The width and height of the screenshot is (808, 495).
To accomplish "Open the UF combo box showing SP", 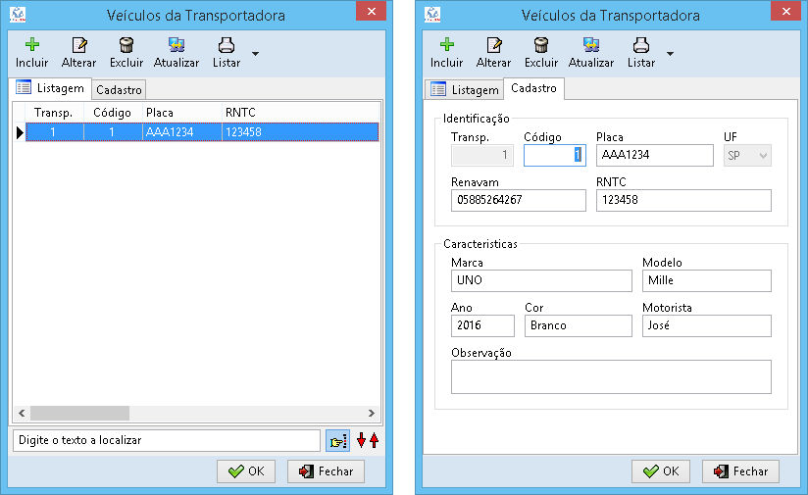I will pos(747,156).
